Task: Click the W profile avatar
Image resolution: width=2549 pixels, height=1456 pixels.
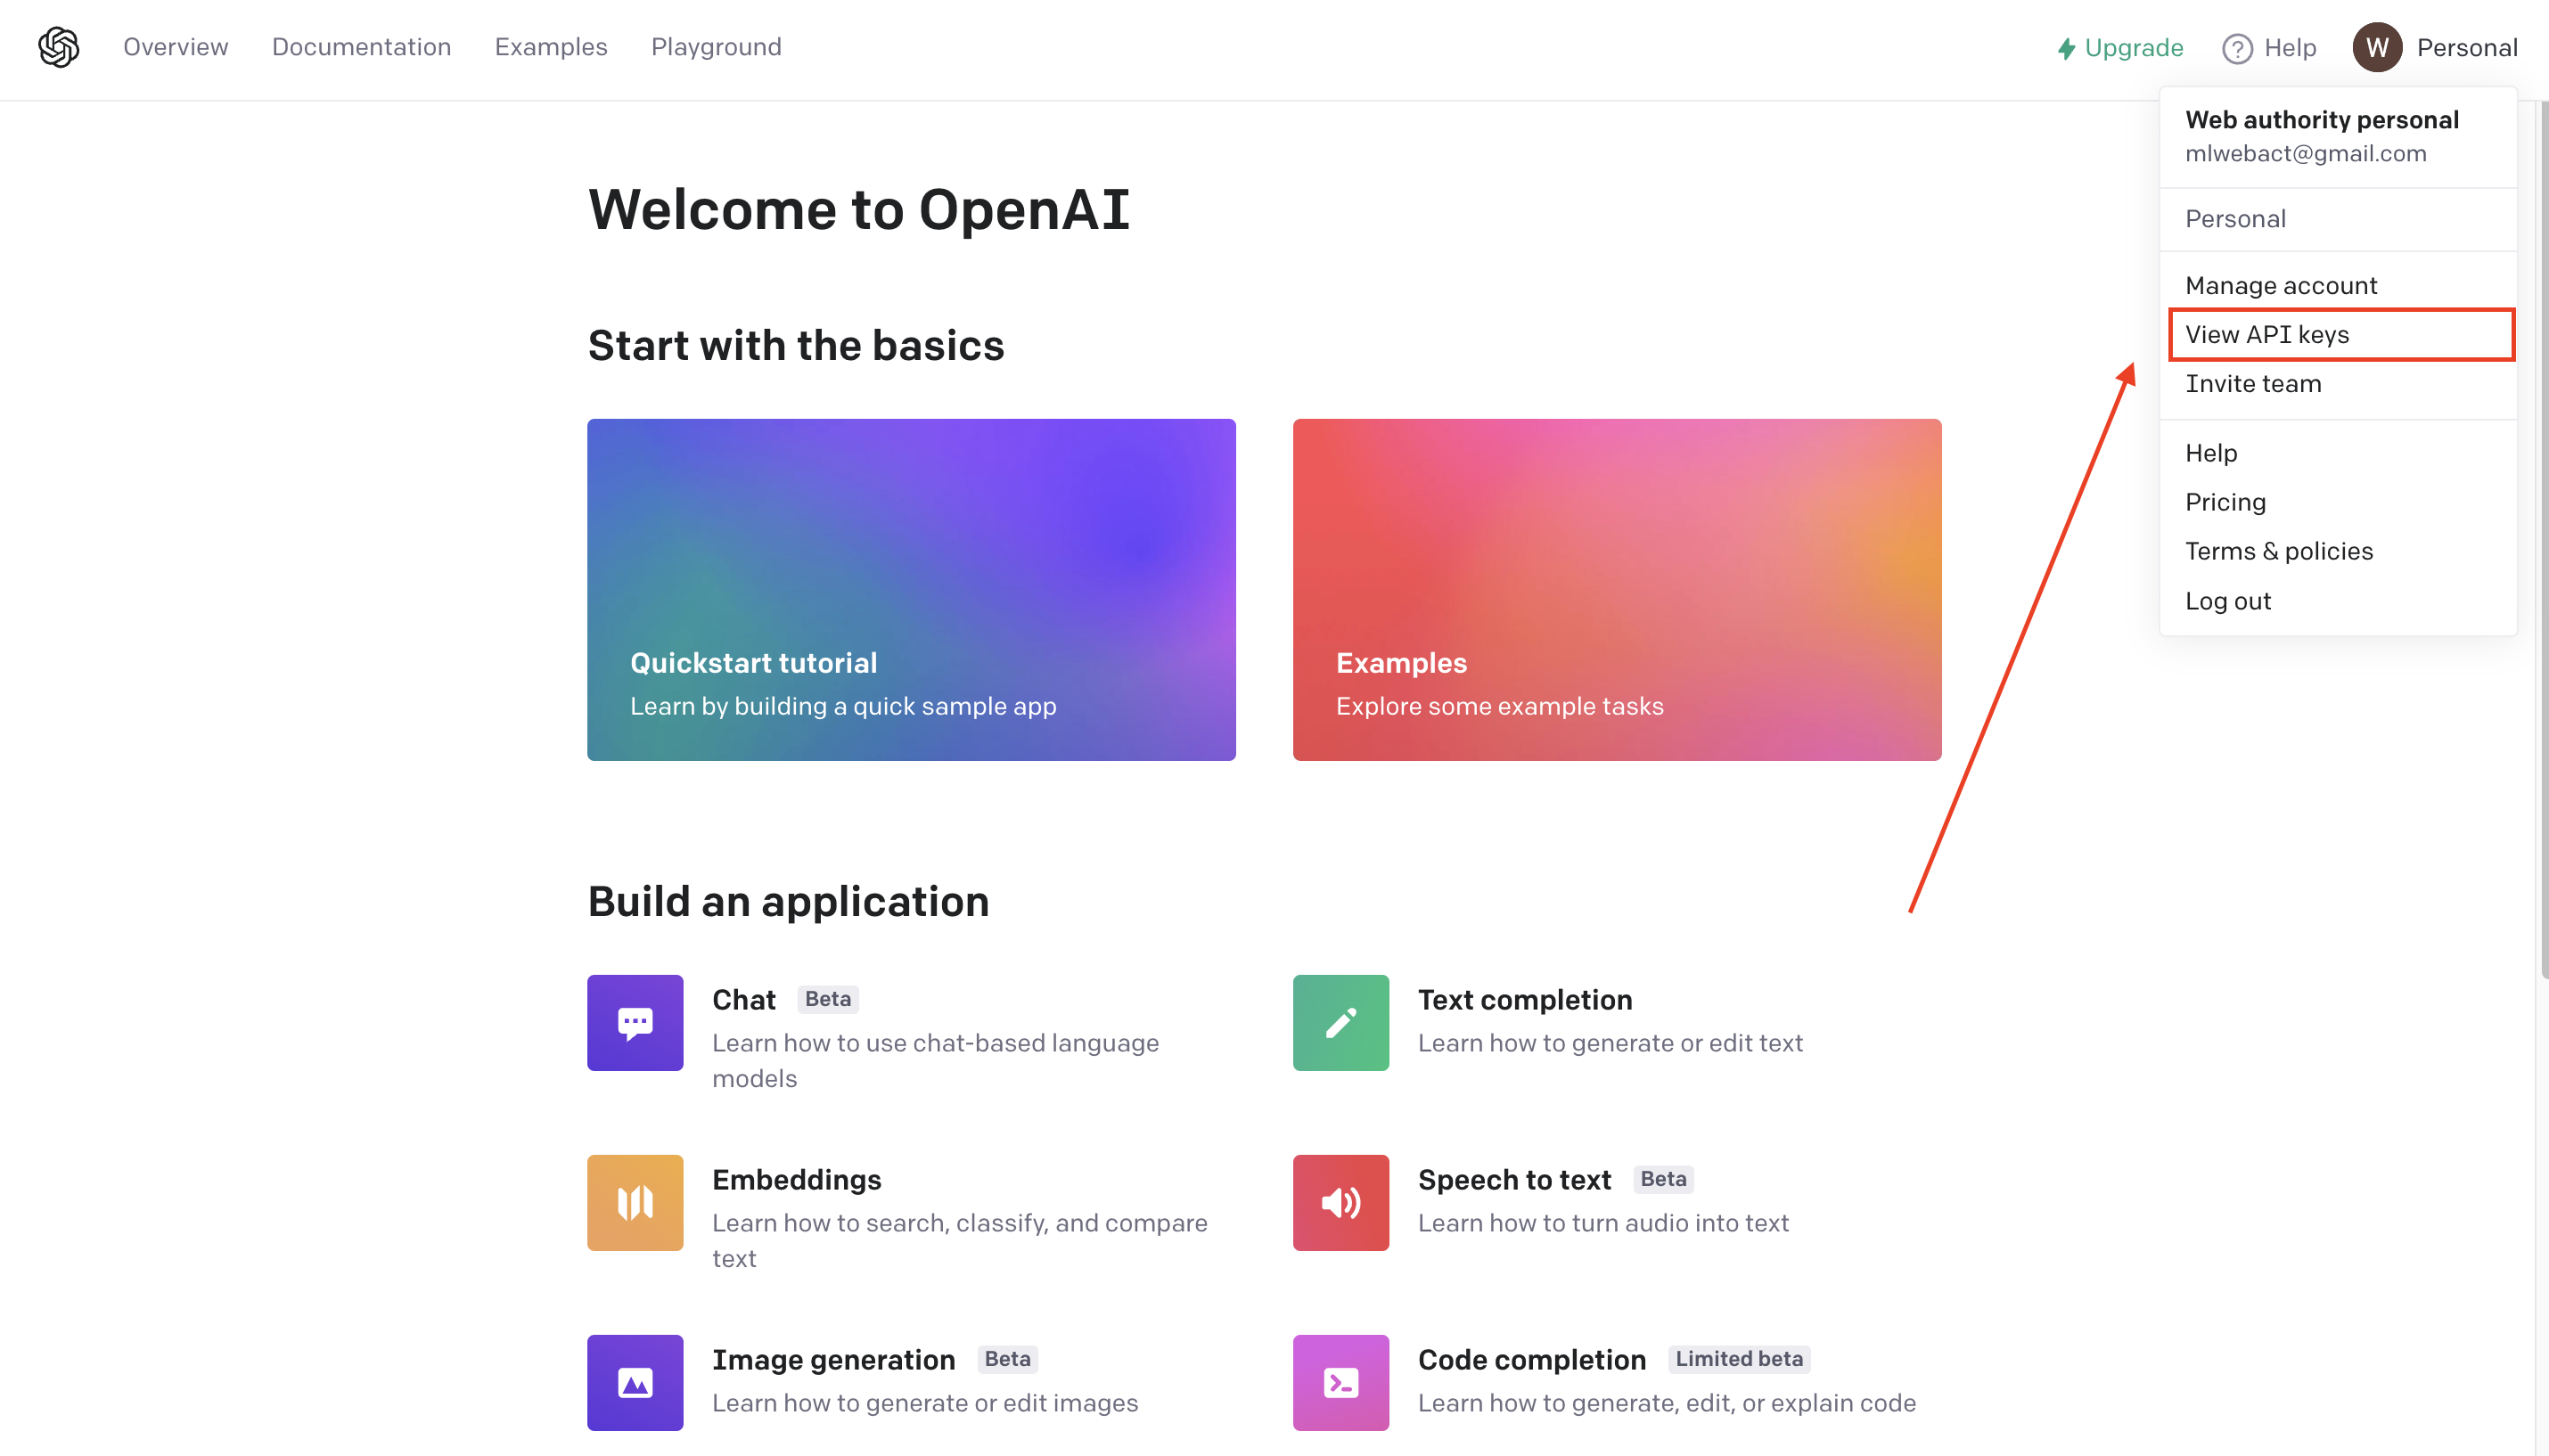Action: pyautogui.click(x=2377, y=47)
